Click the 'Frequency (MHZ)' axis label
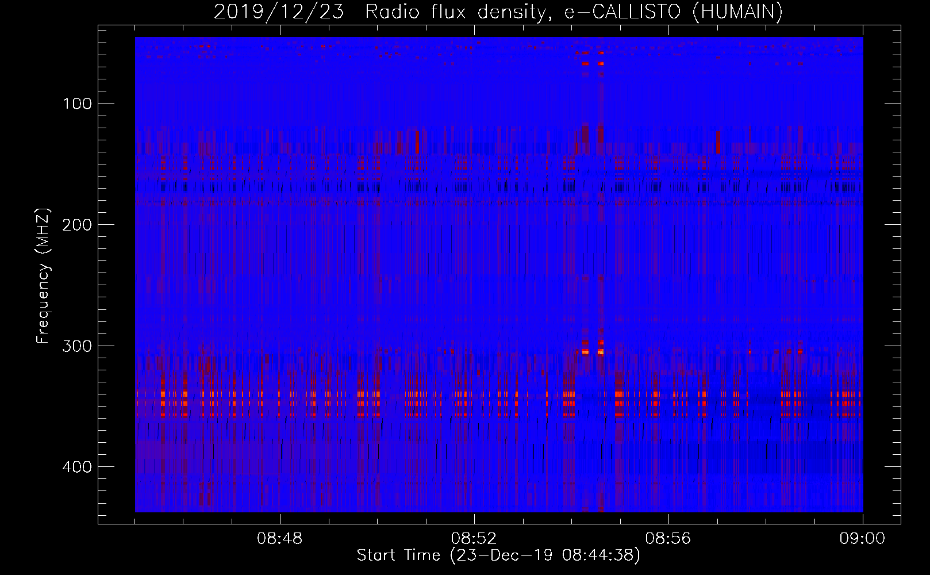930x575 pixels. pos(44,275)
